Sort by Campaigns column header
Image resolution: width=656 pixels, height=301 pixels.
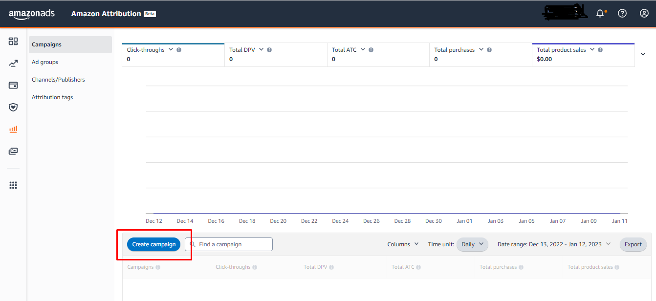(140, 267)
